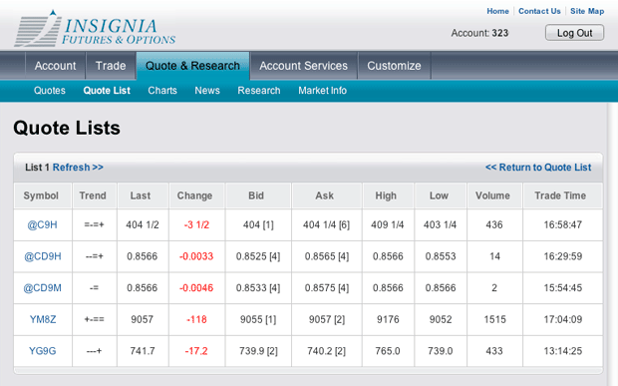Click the ask value 740.2 [2]
Image resolution: width=618 pixels, height=386 pixels.
pyautogui.click(x=326, y=351)
